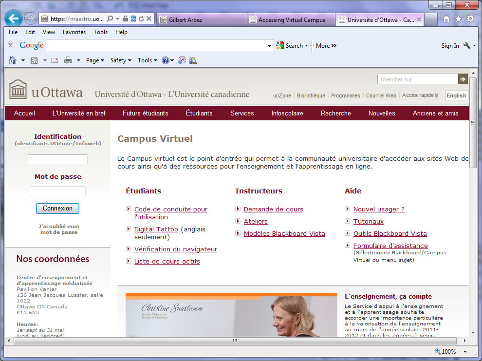Viewport: 482px width, 361px height.
Task: Click the compatibility view icon in address bar
Action: tap(133, 19)
